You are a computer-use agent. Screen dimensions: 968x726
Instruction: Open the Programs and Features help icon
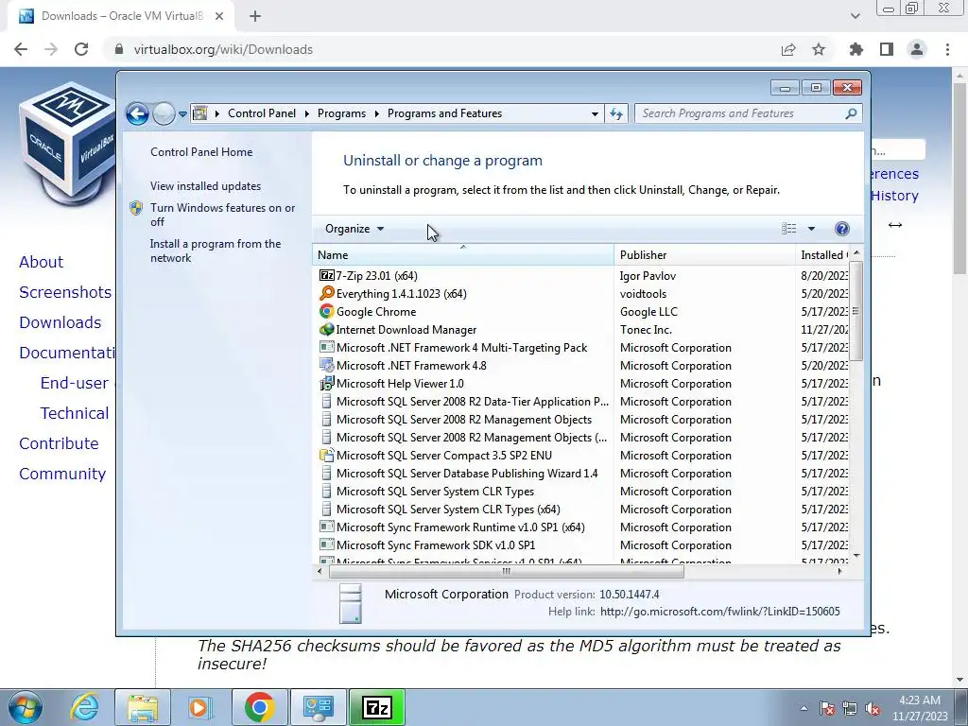point(841,229)
